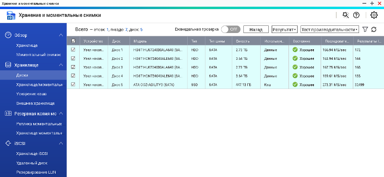The width and height of the screenshot is (384, 177).
Task: Open Резервирование LUN in the sidebar
Action: click(x=36, y=172)
